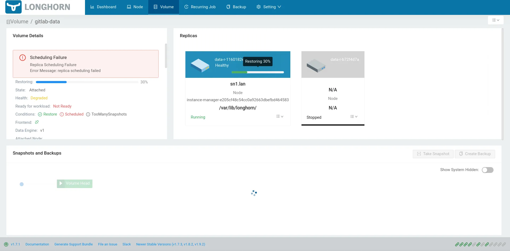Open the Generate Support Bundle link
Viewport: 510px width, 251px height.
74,244
